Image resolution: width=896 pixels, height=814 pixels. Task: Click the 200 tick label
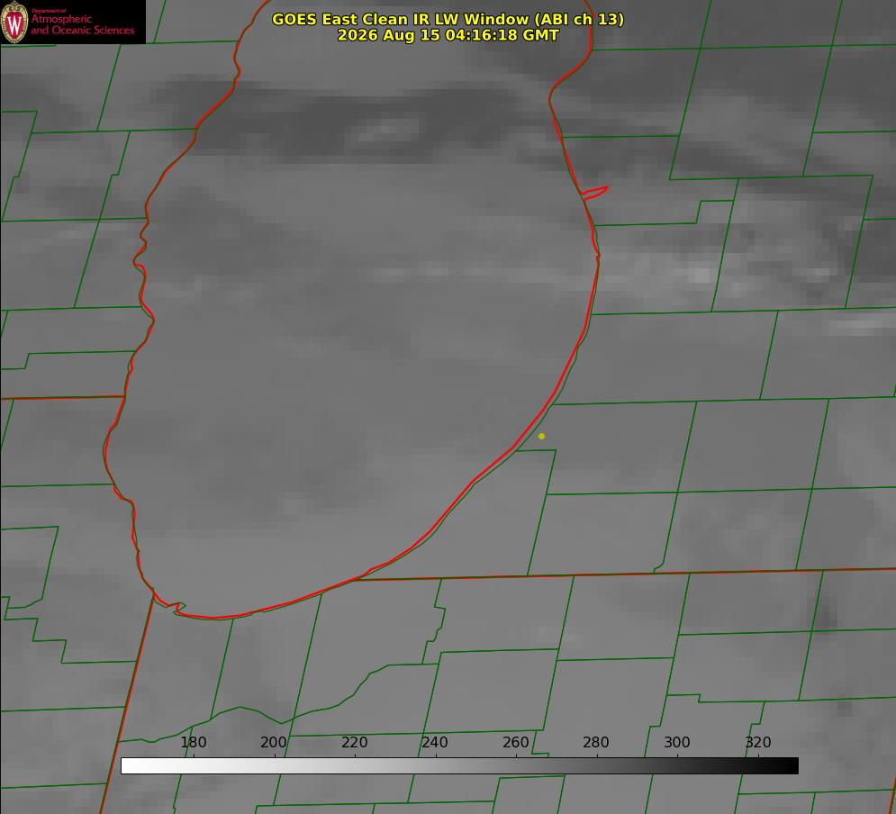tap(274, 742)
